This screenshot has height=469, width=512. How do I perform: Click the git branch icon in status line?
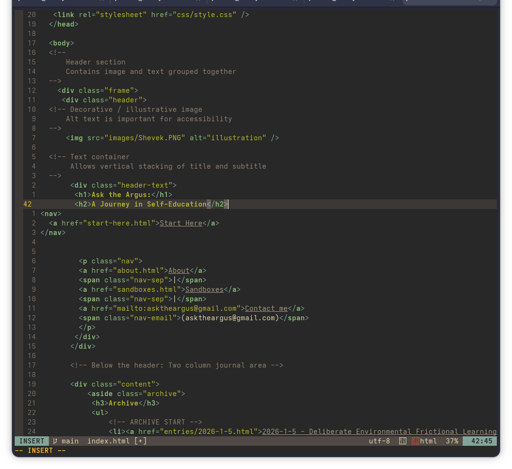(x=55, y=441)
